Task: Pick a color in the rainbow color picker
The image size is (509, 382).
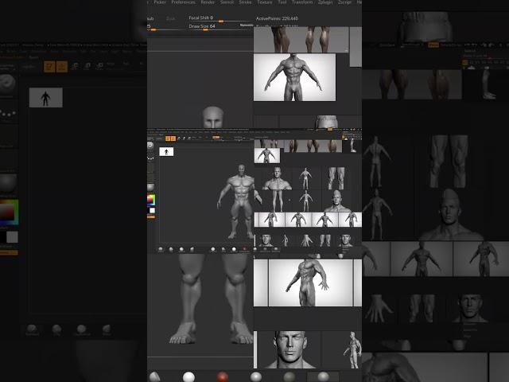Action: click(151, 200)
